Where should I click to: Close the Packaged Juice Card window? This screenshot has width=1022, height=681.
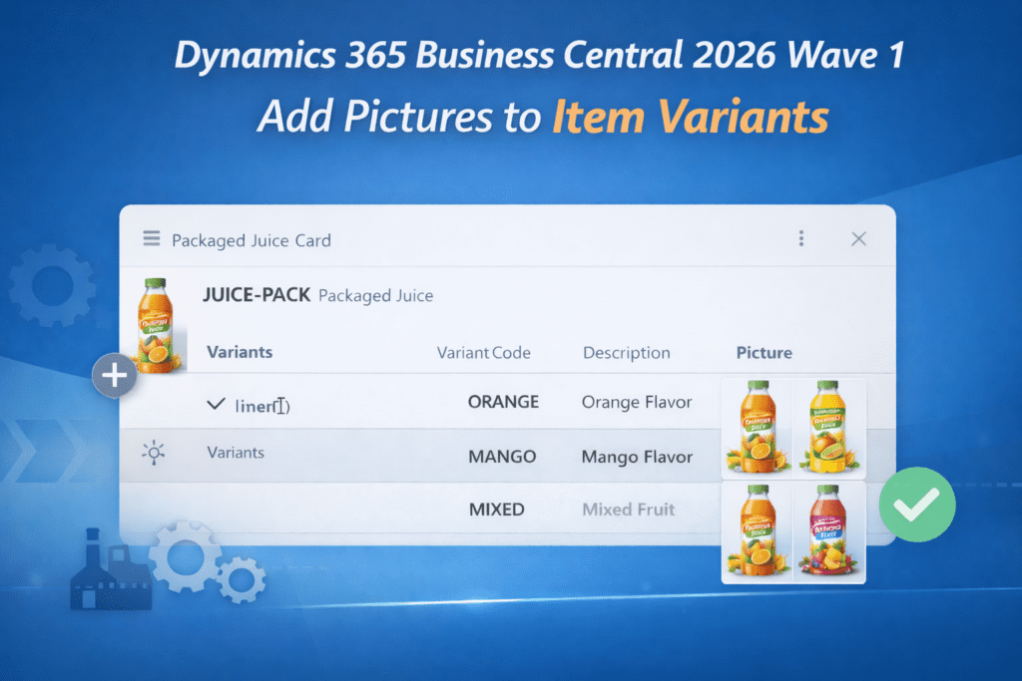click(858, 239)
